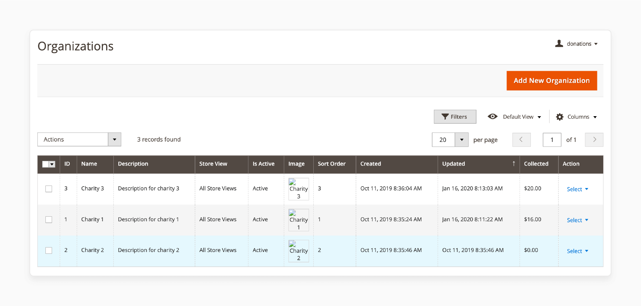
Task: Sort by Description column header
Action: 154,164
